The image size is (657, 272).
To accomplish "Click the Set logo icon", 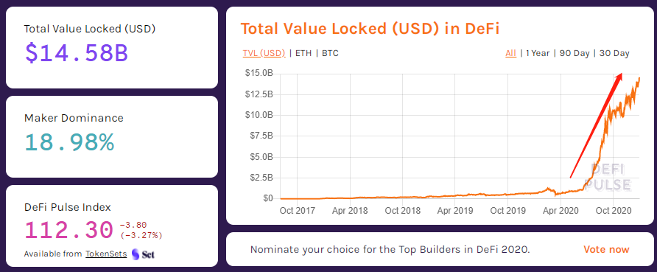I will click(143, 254).
